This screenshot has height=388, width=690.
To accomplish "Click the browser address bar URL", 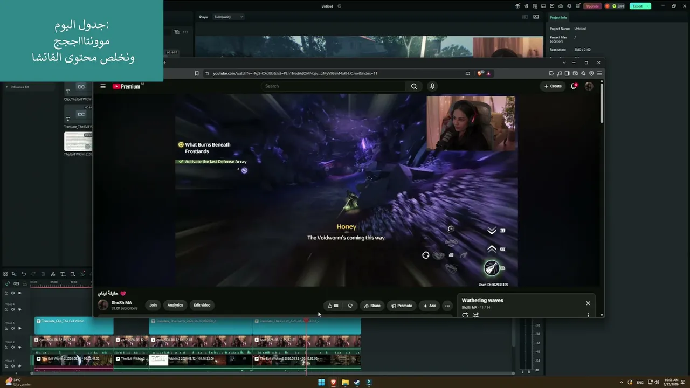I will coord(295,73).
